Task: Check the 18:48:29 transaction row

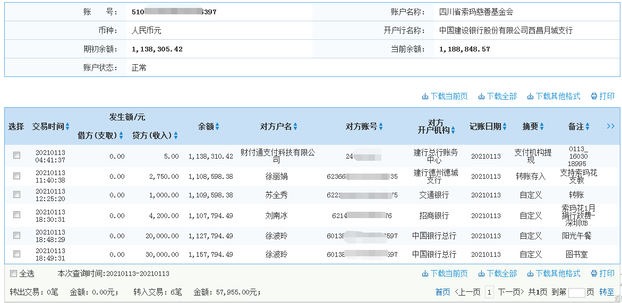Action: pos(16,235)
